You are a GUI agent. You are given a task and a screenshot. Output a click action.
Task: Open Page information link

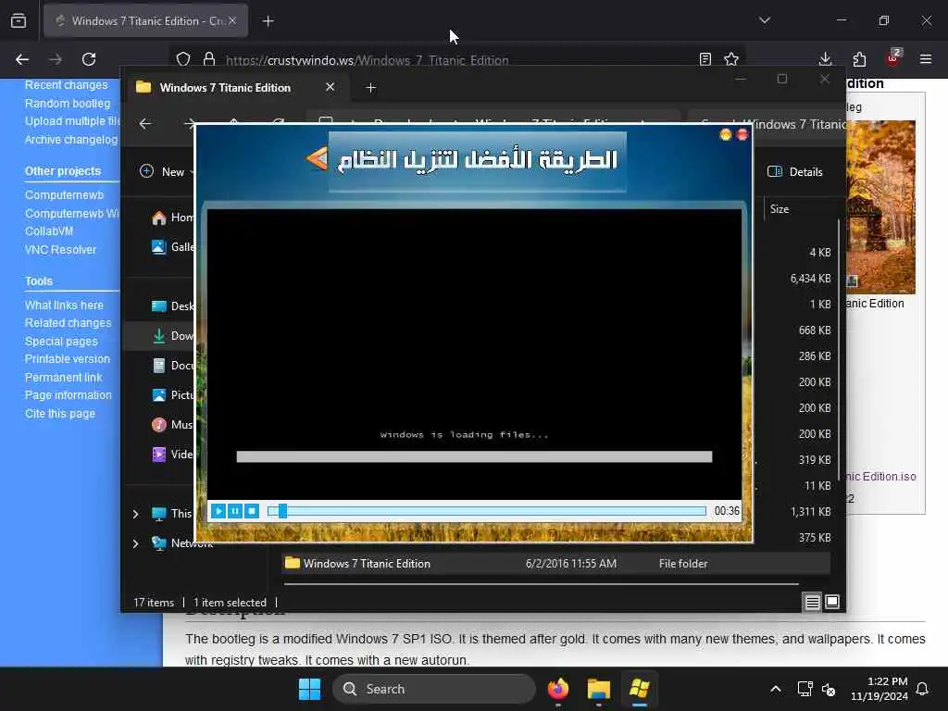click(x=69, y=395)
